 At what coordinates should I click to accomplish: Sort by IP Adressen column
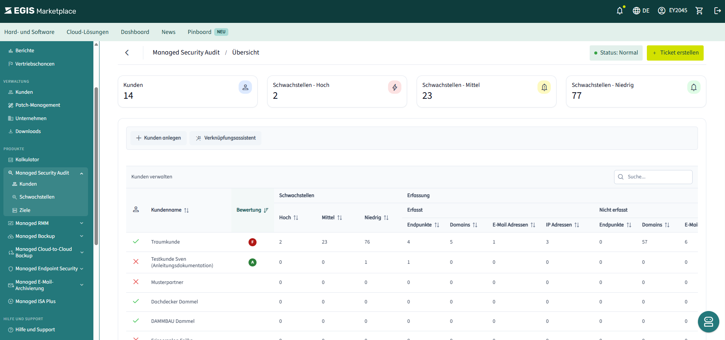pyautogui.click(x=577, y=225)
